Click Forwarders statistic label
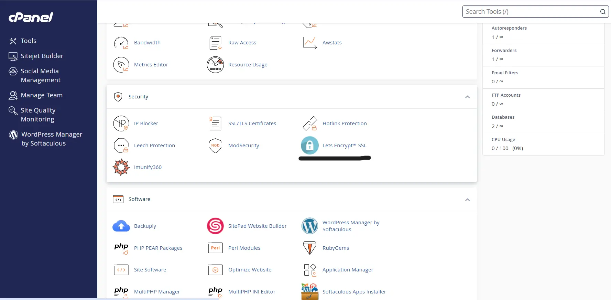Image resolution: width=611 pixels, height=300 pixels. (504, 51)
